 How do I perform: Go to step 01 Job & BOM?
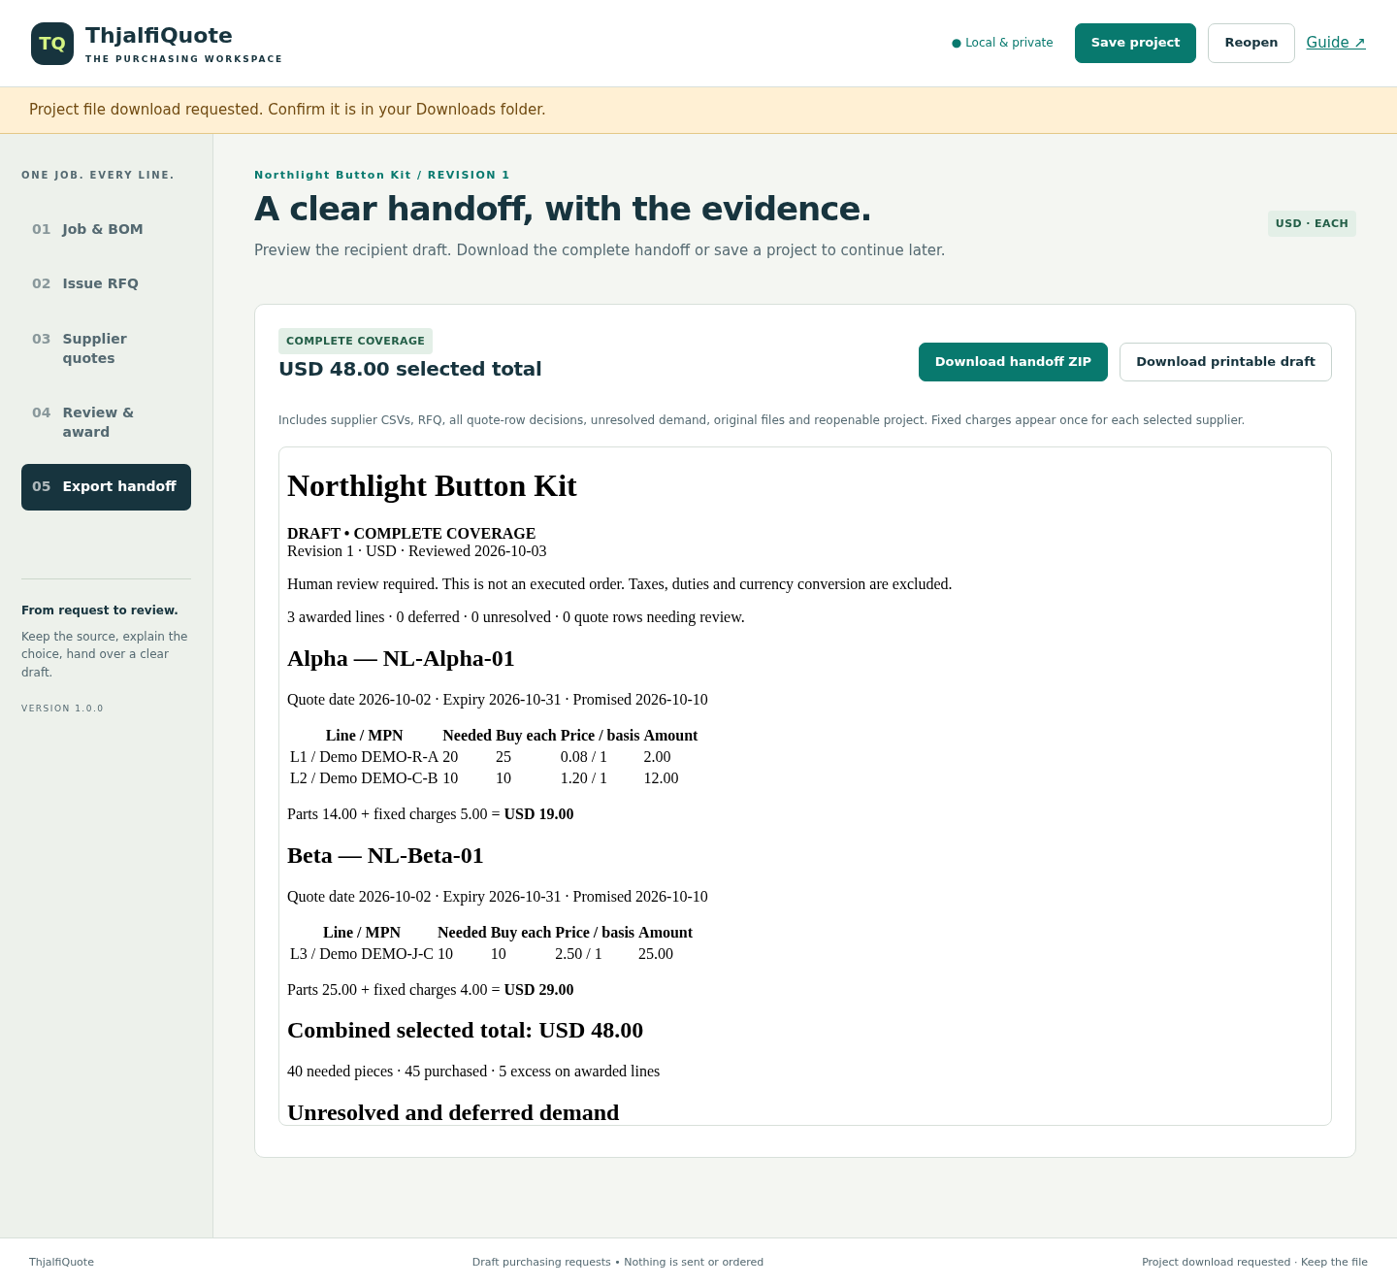point(106,229)
